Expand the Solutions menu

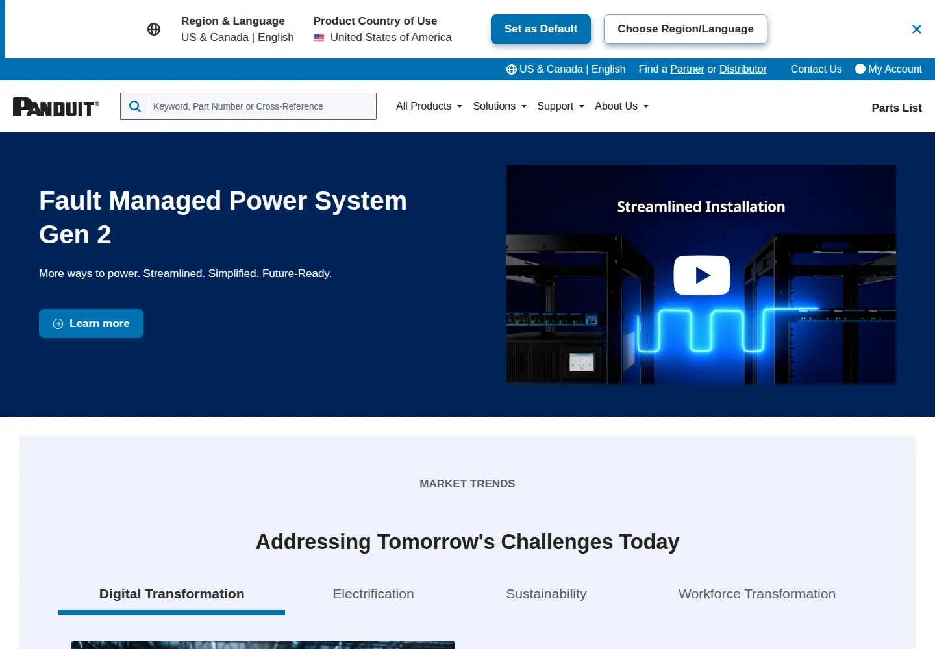(499, 106)
